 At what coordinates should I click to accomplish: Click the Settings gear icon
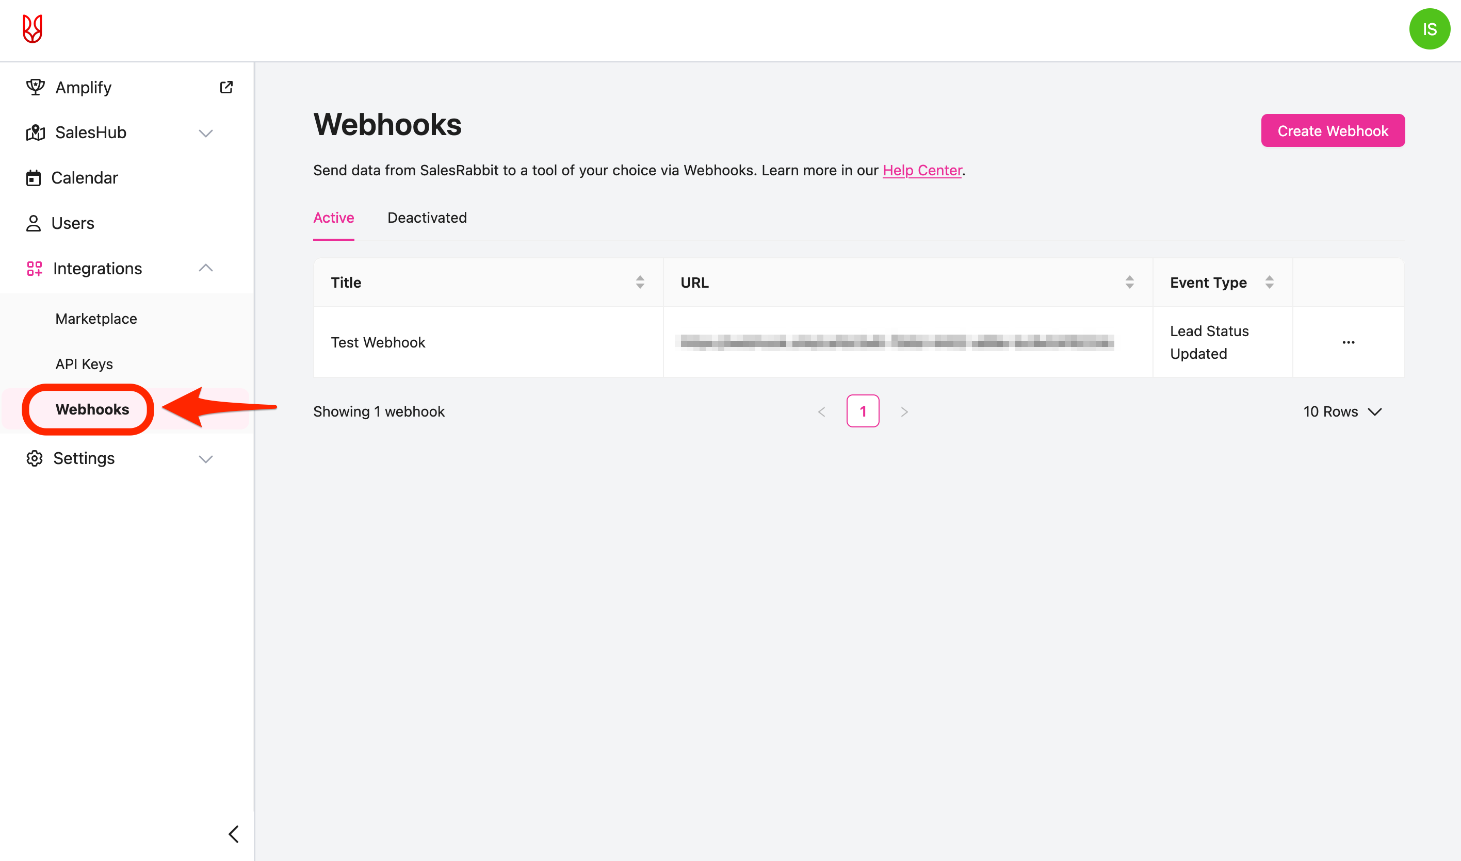coord(34,458)
